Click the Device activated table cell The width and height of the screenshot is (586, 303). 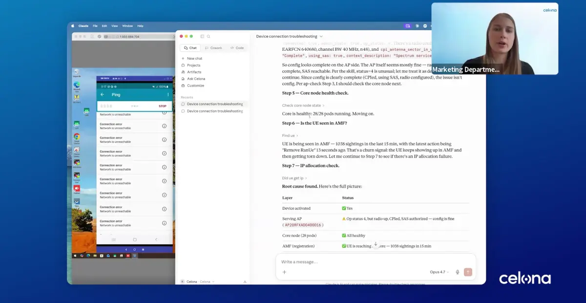pos(296,208)
